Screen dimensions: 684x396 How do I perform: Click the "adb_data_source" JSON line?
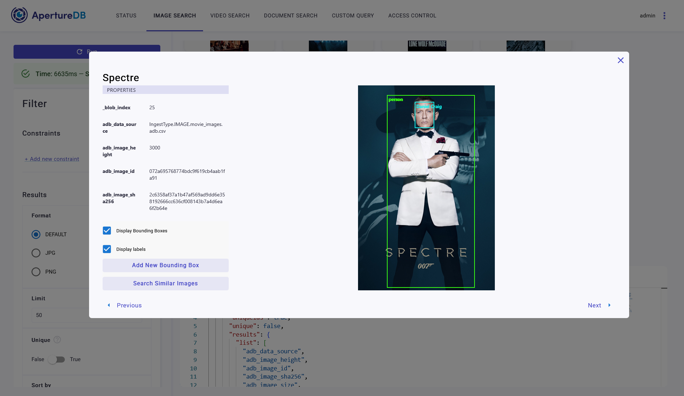tap(273, 352)
